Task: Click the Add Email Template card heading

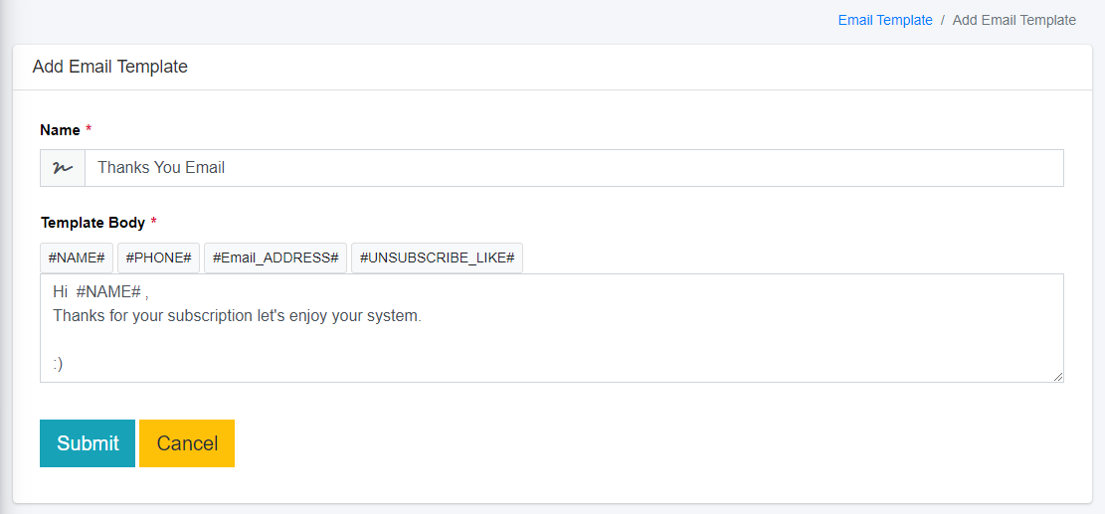Action: 110,67
